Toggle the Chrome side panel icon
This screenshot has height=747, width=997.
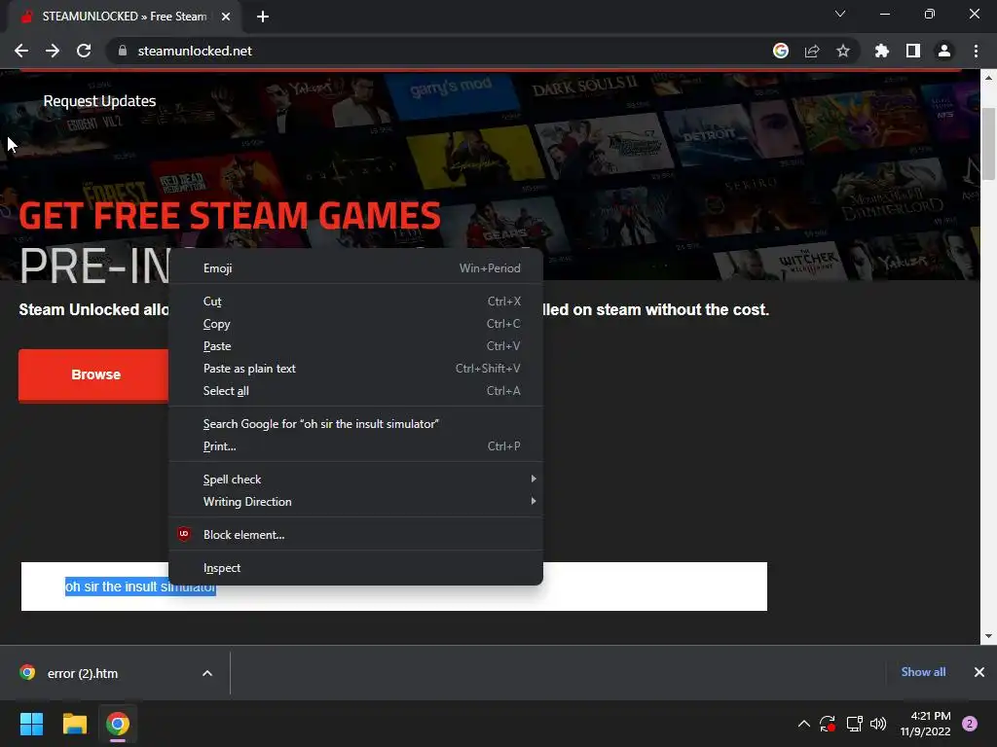912,51
